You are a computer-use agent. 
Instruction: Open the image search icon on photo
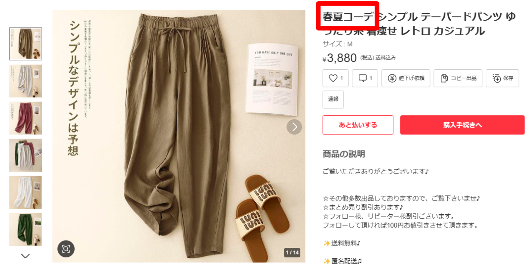coord(66,249)
